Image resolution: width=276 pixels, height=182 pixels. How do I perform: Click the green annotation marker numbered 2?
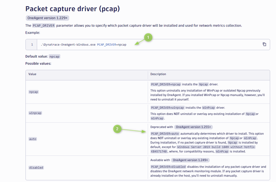[x=117, y=129]
